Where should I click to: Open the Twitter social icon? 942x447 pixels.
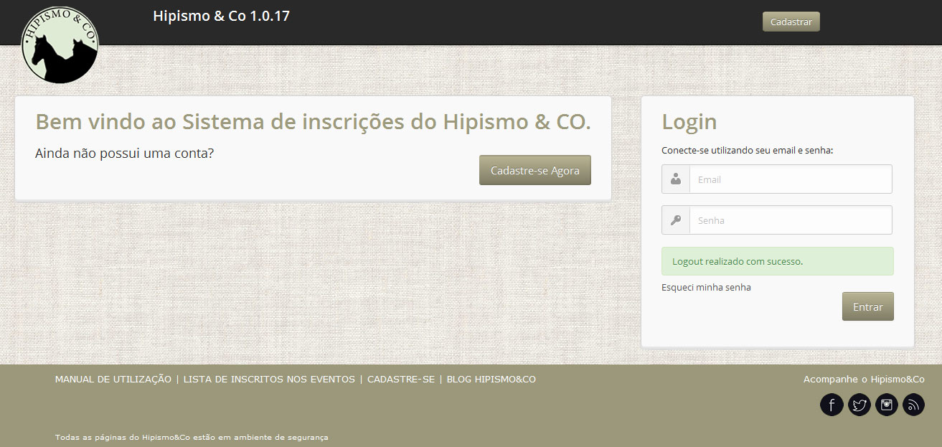click(859, 405)
